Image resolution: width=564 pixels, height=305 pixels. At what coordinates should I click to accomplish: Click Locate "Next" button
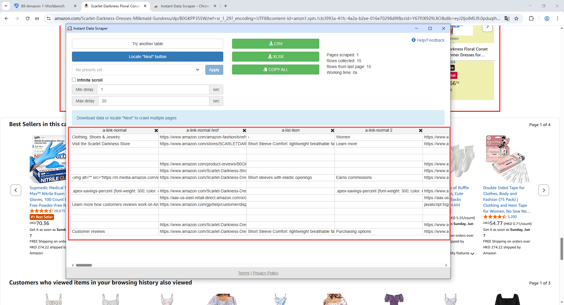pyautogui.click(x=147, y=57)
